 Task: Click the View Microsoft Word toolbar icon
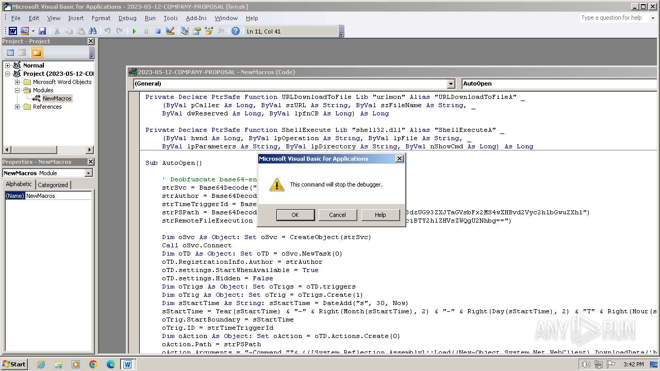click(x=13, y=31)
